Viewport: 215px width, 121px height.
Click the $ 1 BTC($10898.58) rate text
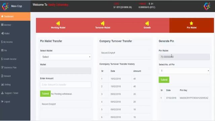[123, 7]
